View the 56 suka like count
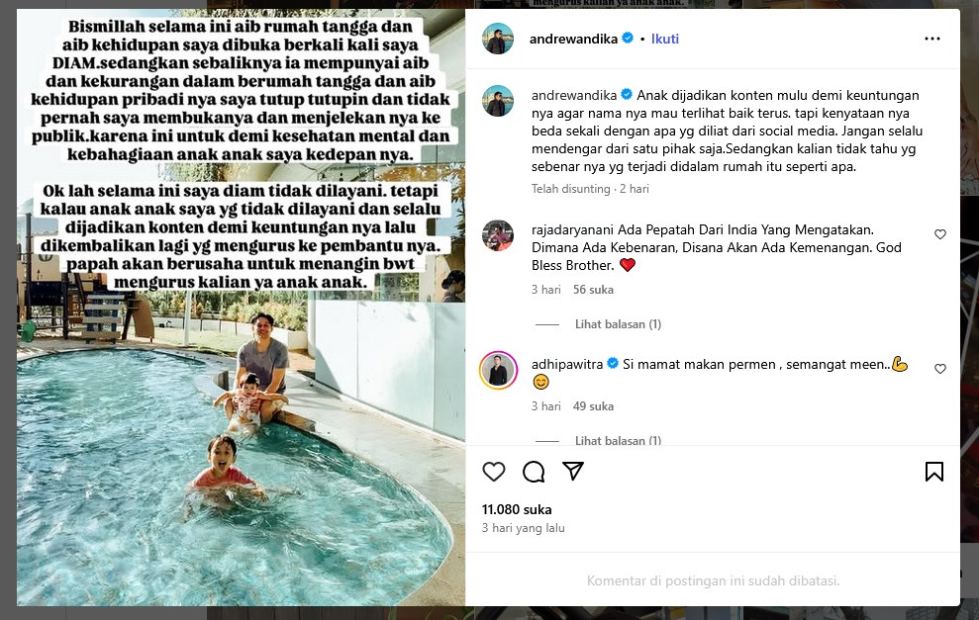 [x=593, y=290]
